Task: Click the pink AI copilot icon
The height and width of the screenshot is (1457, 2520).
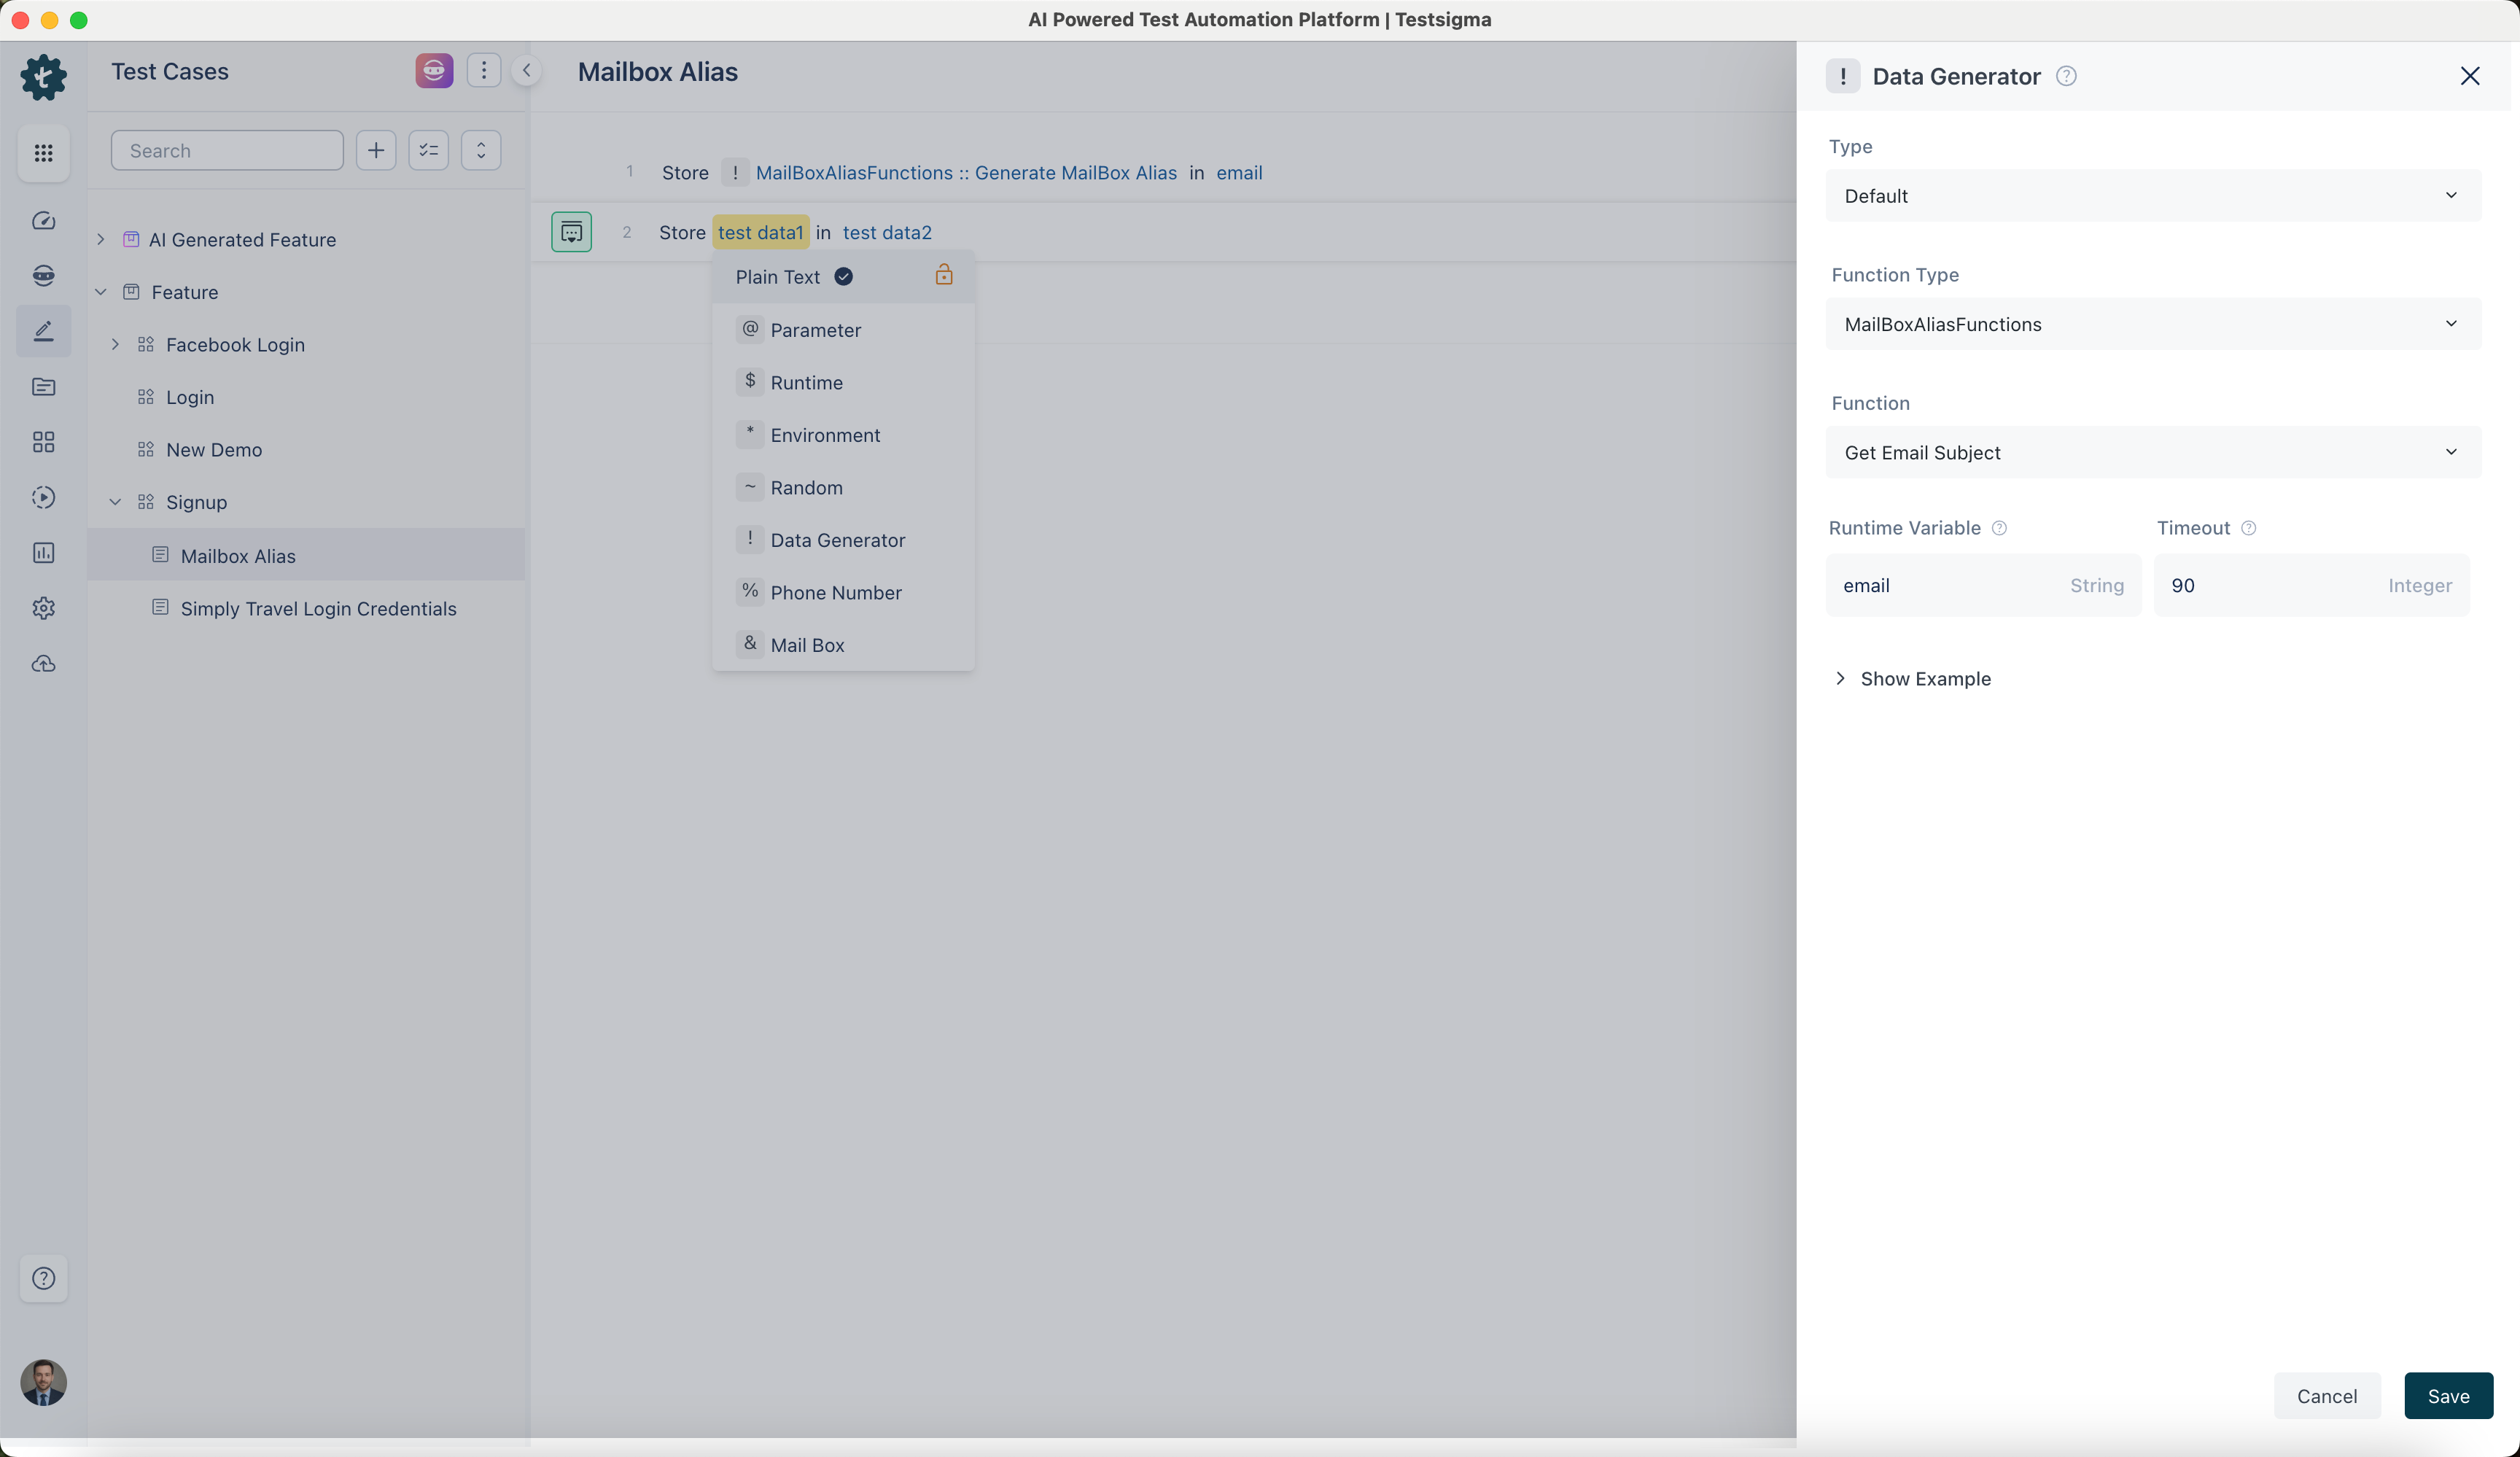Action: [434, 70]
